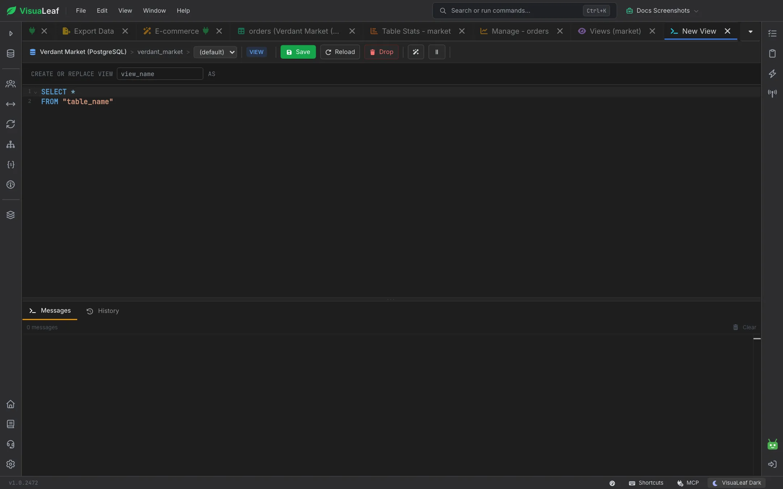Go to the home sidebar icon
This screenshot has width=783, height=489.
11,404
